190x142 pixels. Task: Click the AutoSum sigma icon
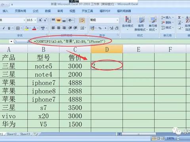(x=179, y=17)
